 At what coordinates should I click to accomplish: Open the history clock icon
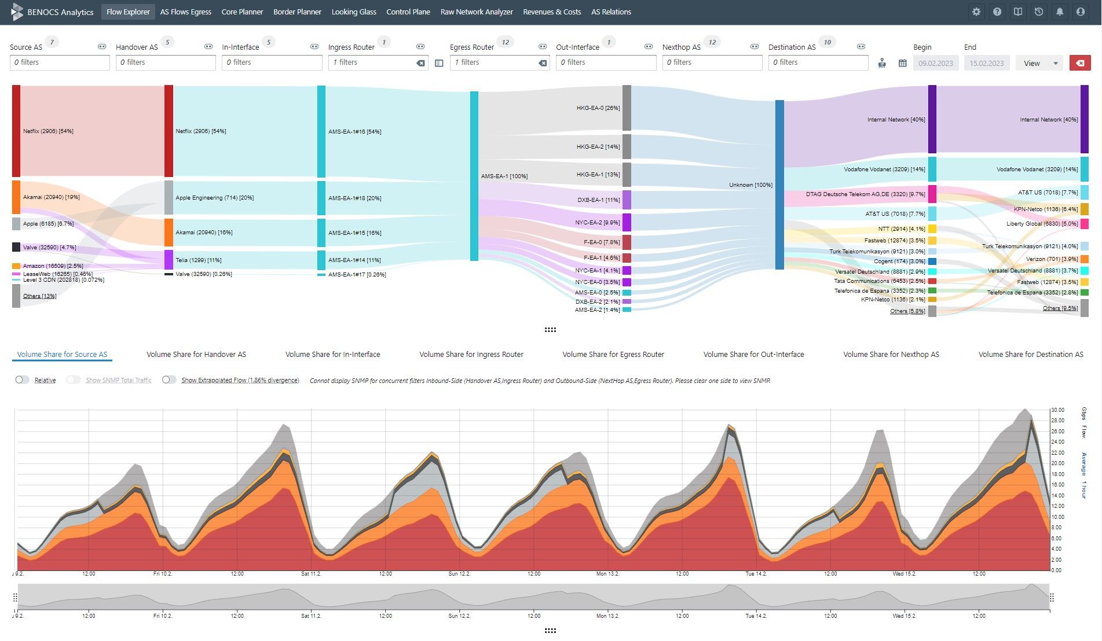pyautogui.click(x=1039, y=12)
